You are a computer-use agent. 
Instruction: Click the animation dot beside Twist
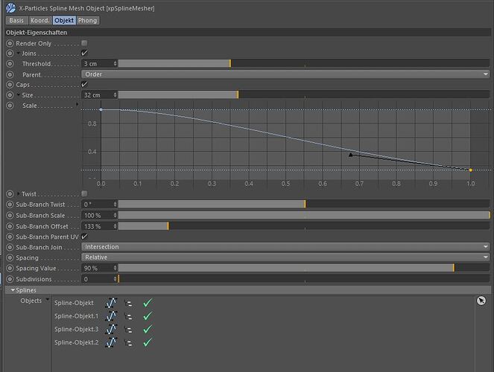coord(10,194)
